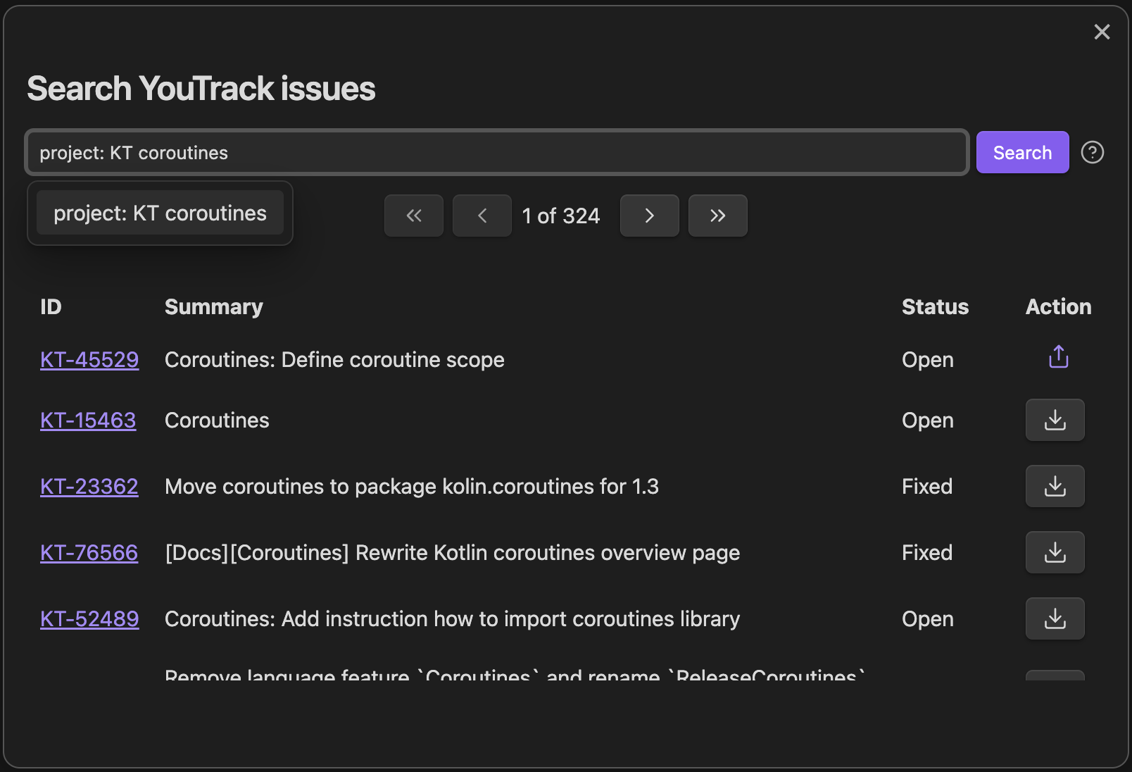Click the Fixed status of KT-76566
The height and width of the screenshot is (772, 1132).
[927, 553]
